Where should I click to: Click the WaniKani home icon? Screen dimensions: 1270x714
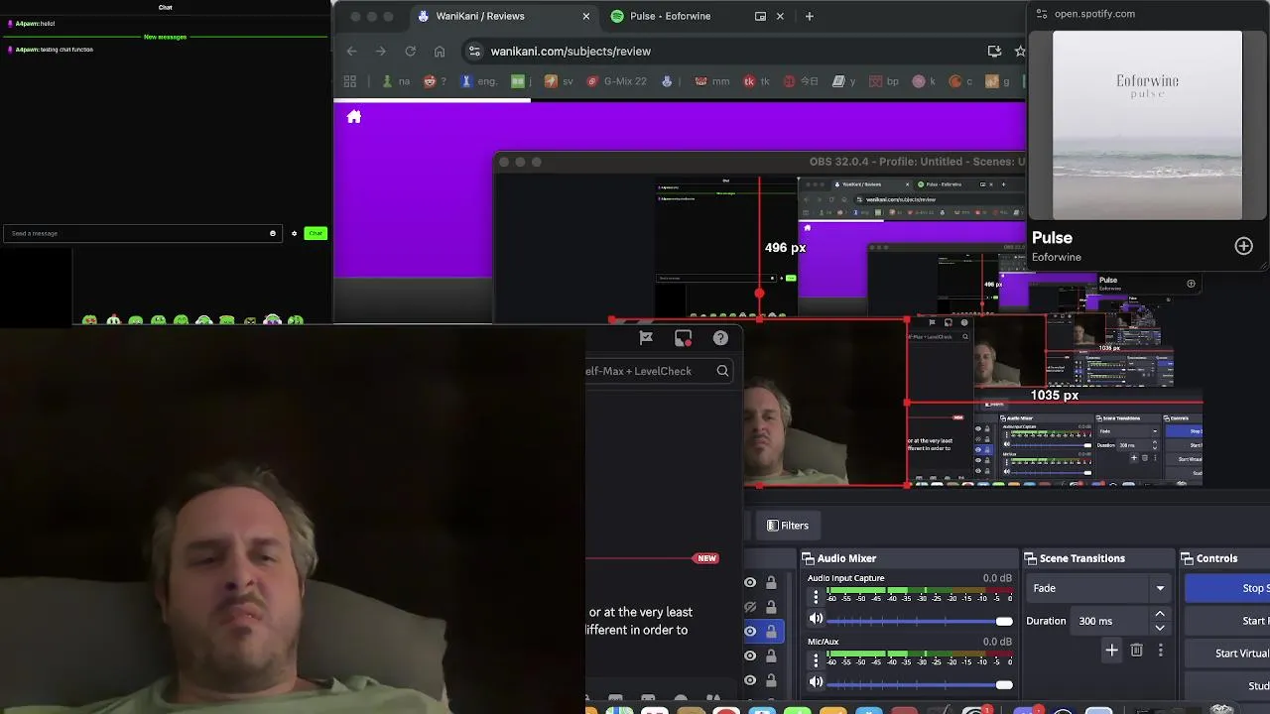[x=354, y=117]
